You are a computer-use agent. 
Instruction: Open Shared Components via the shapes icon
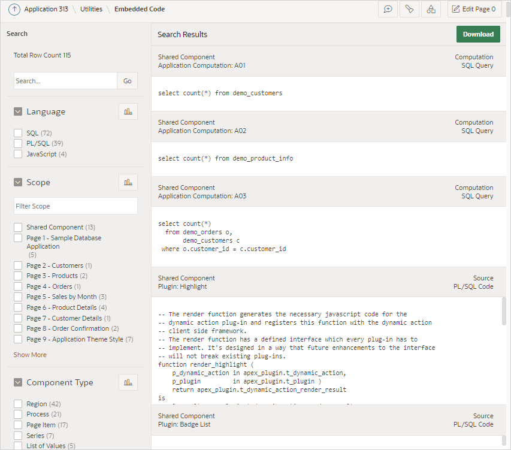click(x=431, y=9)
